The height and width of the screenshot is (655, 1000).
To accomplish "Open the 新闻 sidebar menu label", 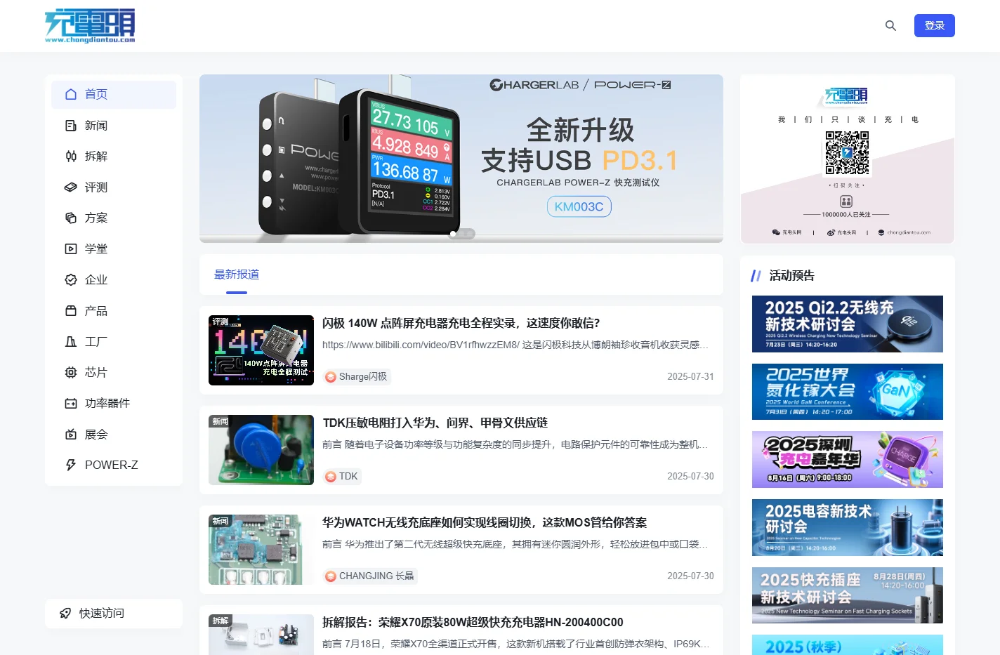I will [96, 126].
